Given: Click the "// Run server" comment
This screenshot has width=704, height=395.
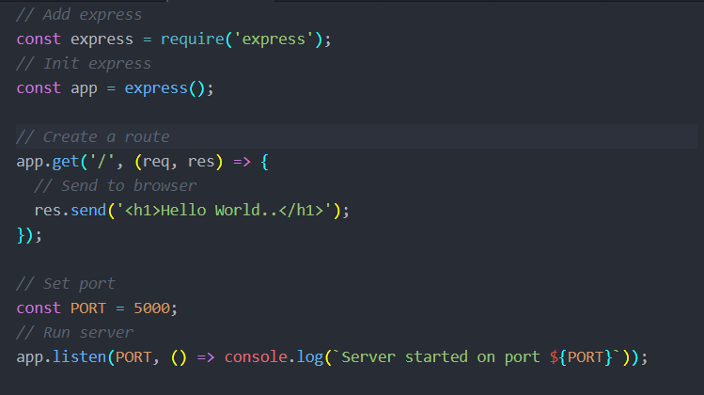Looking at the screenshot, I should coord(74,333).
